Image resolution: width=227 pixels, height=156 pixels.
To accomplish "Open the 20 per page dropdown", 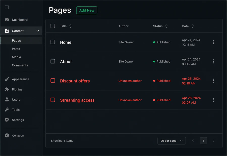I will tap(172, 141).
